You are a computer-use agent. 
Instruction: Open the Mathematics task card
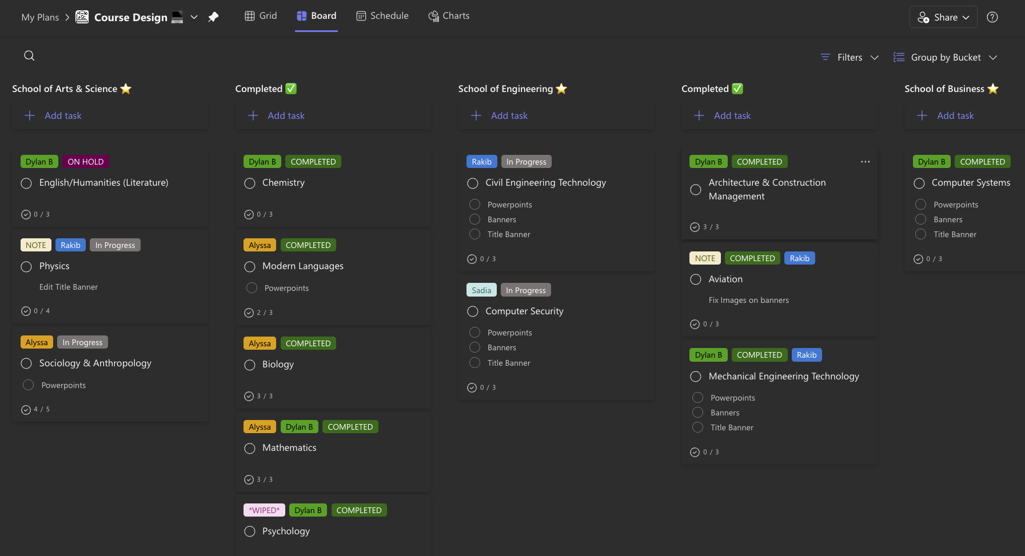(333, 452)
